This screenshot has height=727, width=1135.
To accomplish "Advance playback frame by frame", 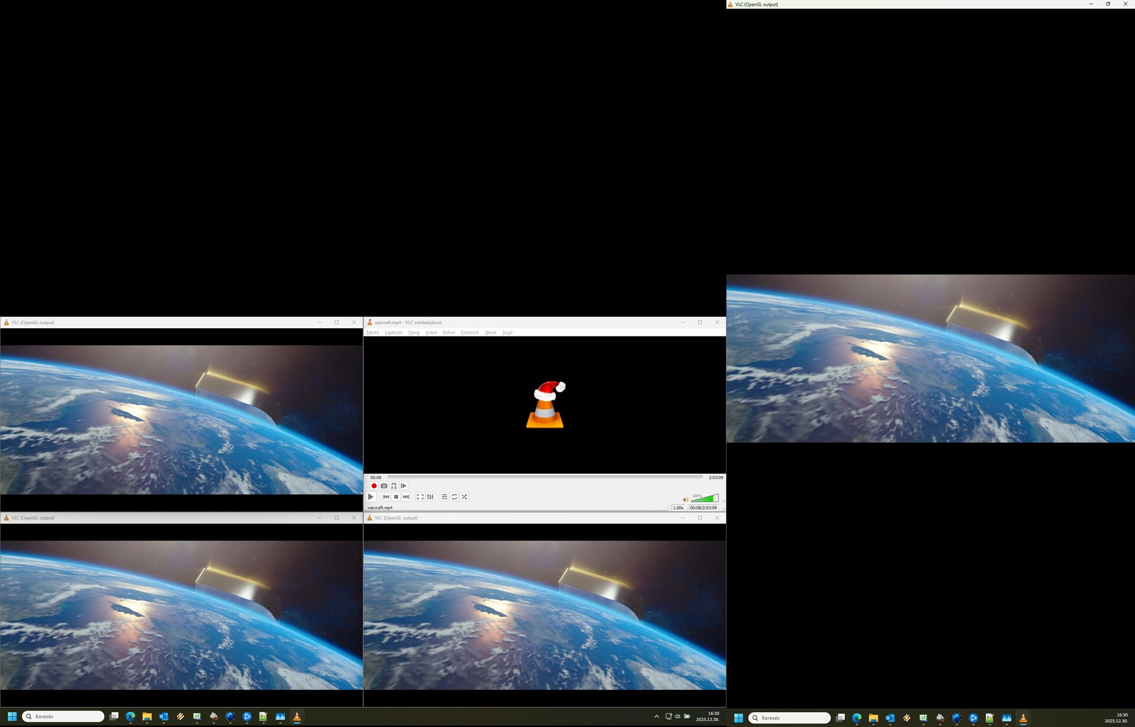I will pyautogui.click(x=404, y=486).
